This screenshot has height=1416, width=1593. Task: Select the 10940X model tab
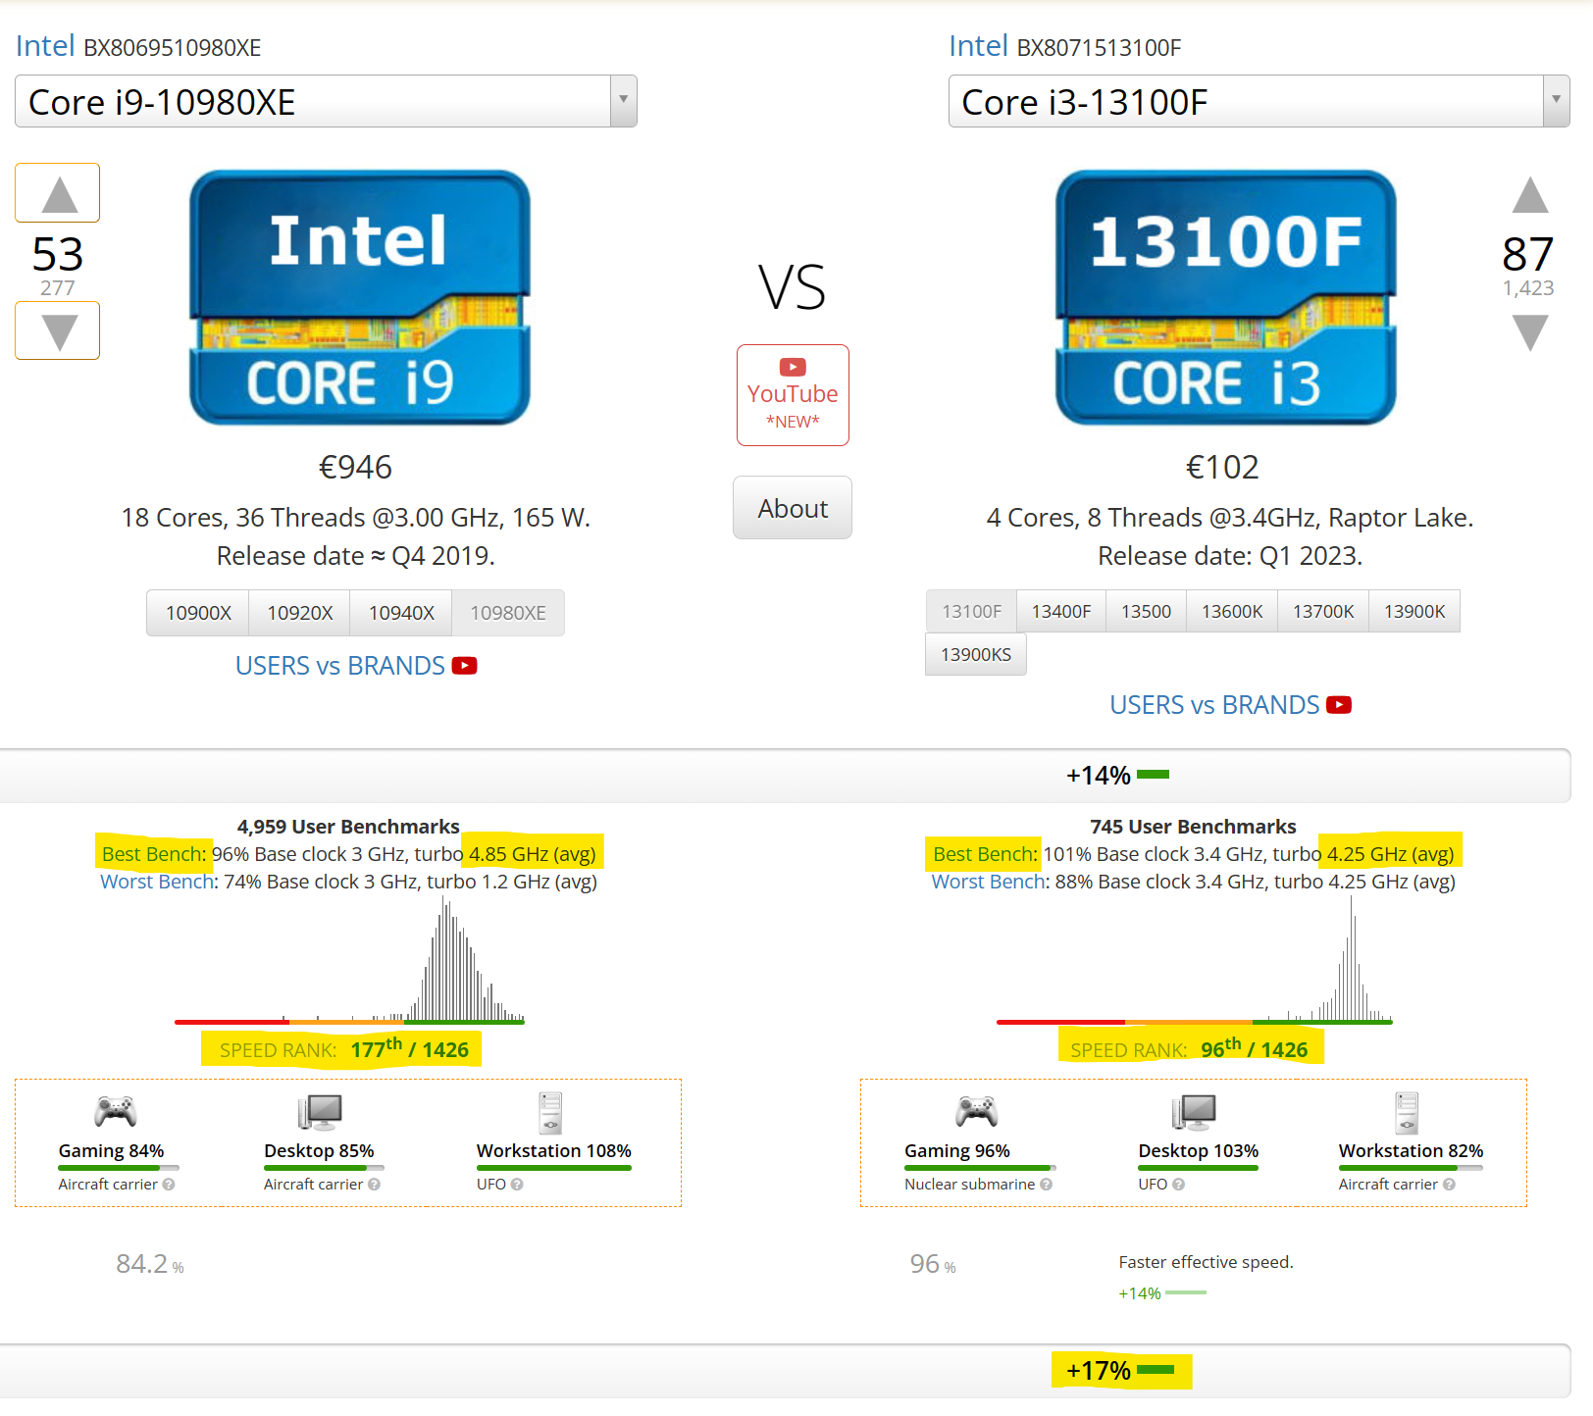click(x=401, y=613)
